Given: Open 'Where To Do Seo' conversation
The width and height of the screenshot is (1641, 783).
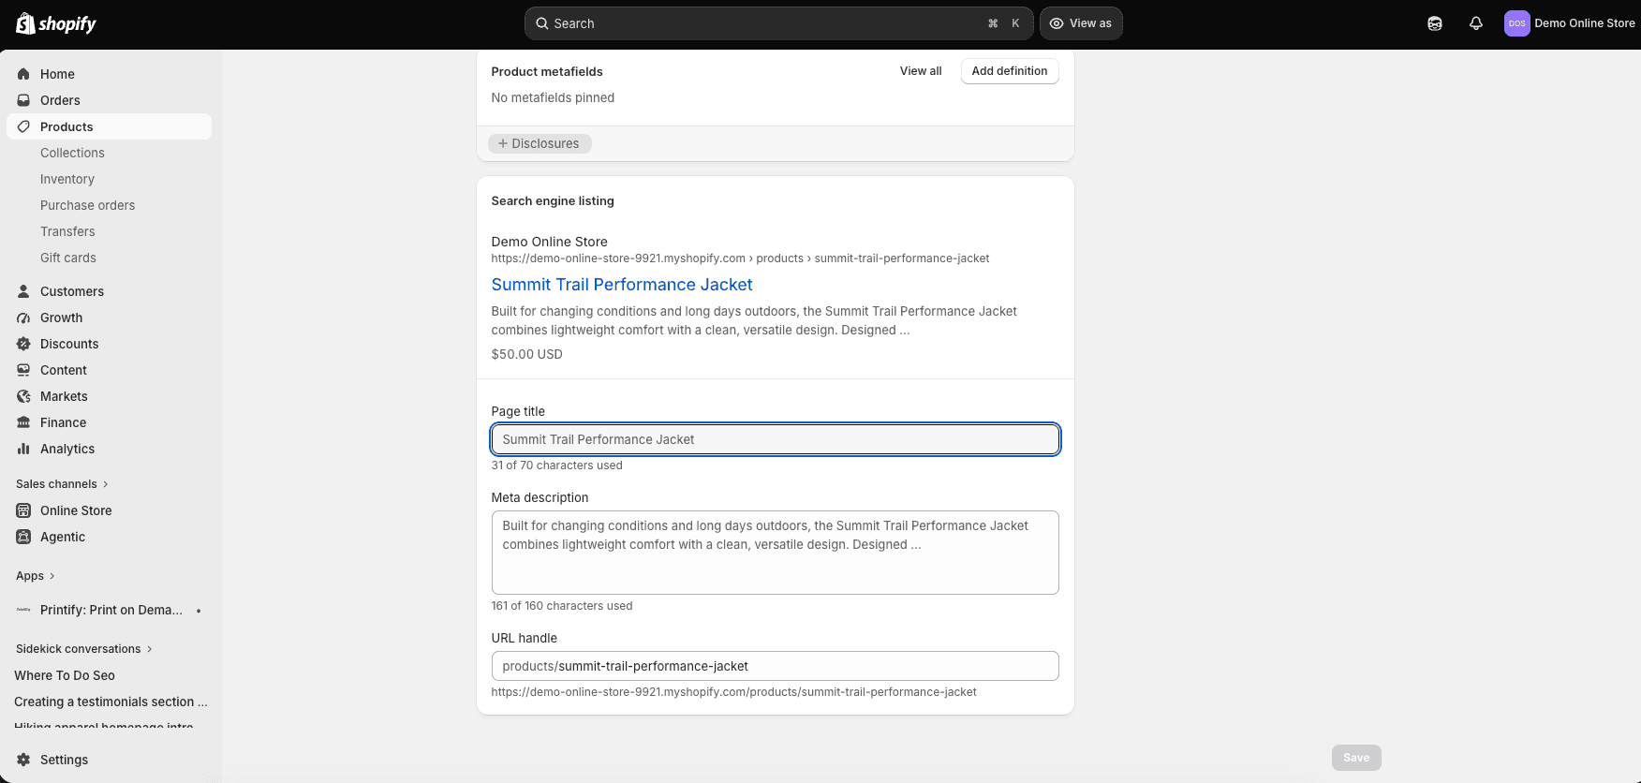Looking at the screenshot, I should pyautogui.click(x=65, y=675).
